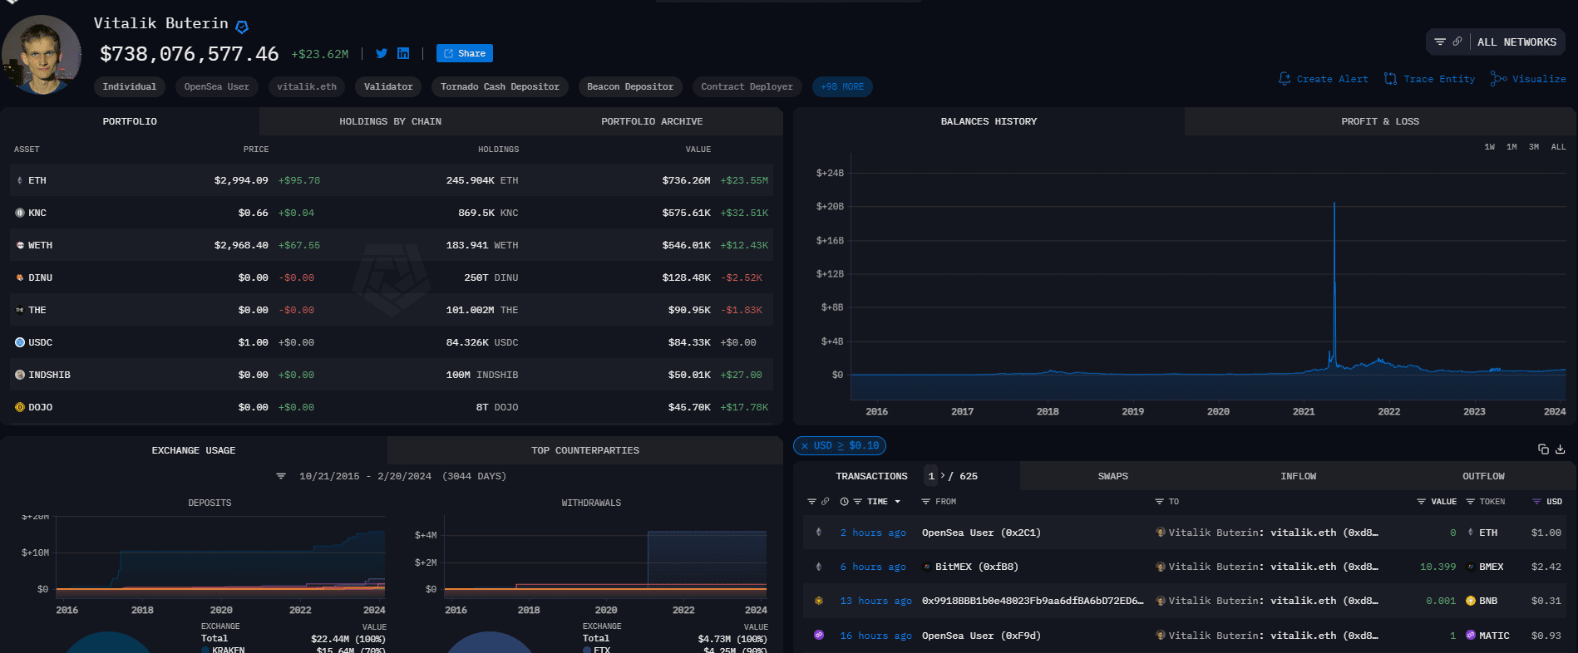1578x653 pixels.
Task: Click the download transactions icon
Action: coord(1560,449)
